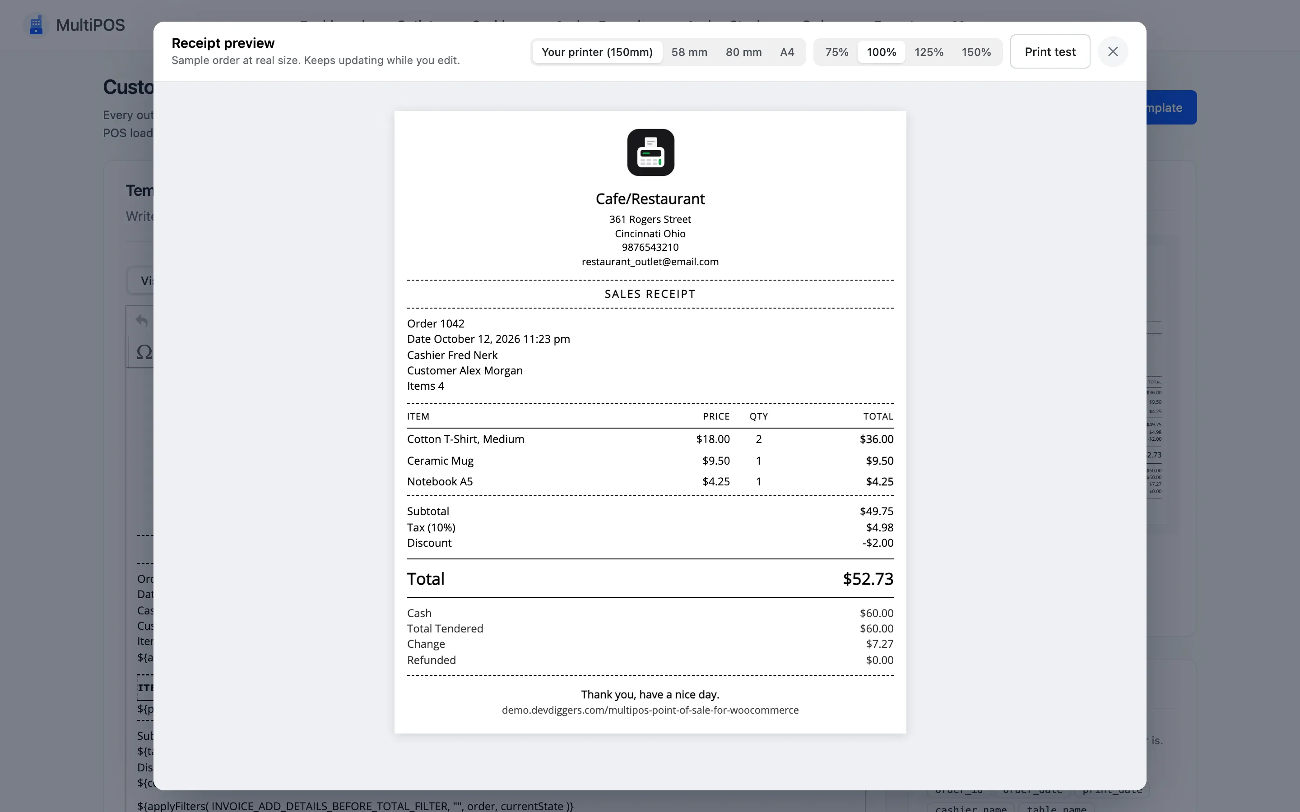Click the 361 Rogers Street address line
1300x812 pixels.
[x=650, y=219]
